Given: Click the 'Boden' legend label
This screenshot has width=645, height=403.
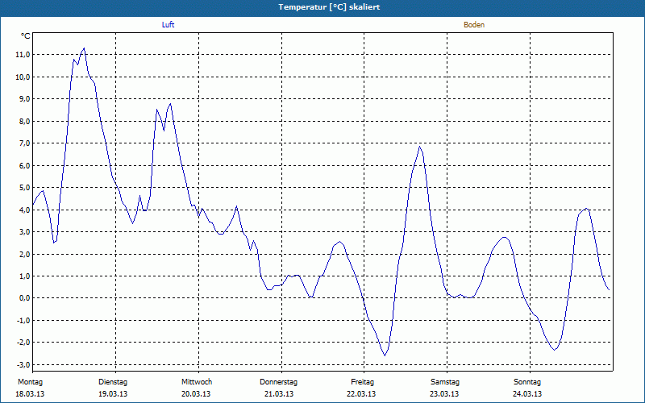Looking at the screenshot, I should pos(474,25).
